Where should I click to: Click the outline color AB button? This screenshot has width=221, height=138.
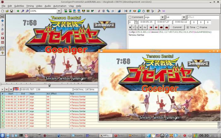[x=161, y=27]
